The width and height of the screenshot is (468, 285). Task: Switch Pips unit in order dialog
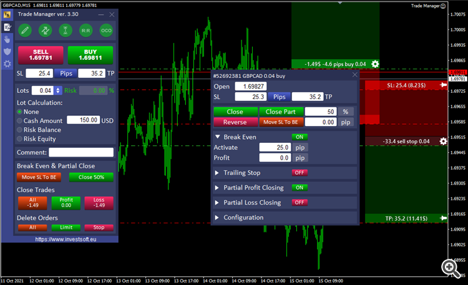[279, 97]
